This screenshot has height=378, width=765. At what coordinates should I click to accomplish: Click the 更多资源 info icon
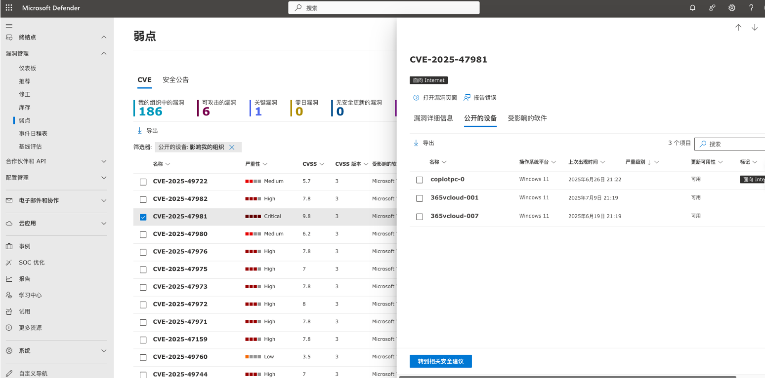(x=9, y=328)
